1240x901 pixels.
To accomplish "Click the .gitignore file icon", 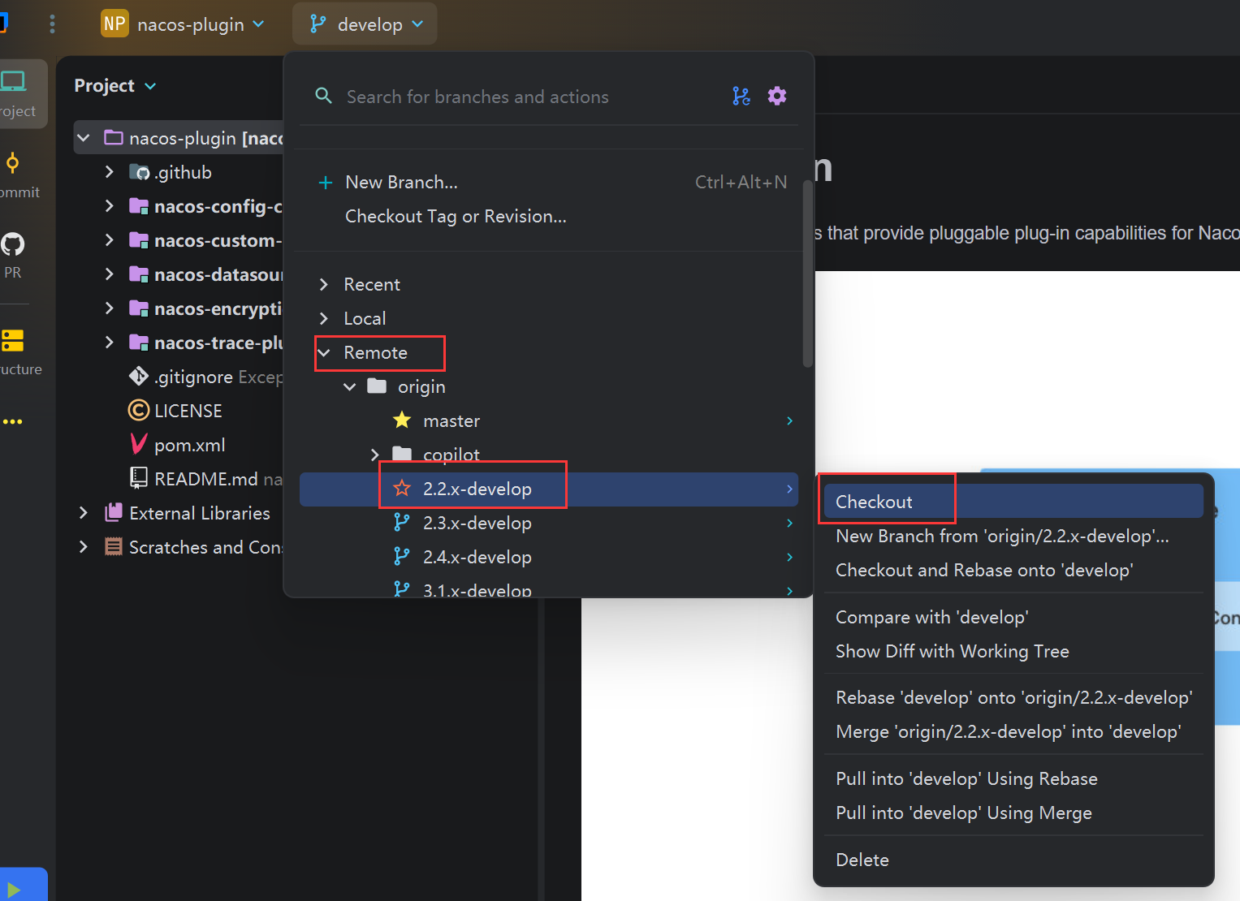I will click(x=139, y=376).
